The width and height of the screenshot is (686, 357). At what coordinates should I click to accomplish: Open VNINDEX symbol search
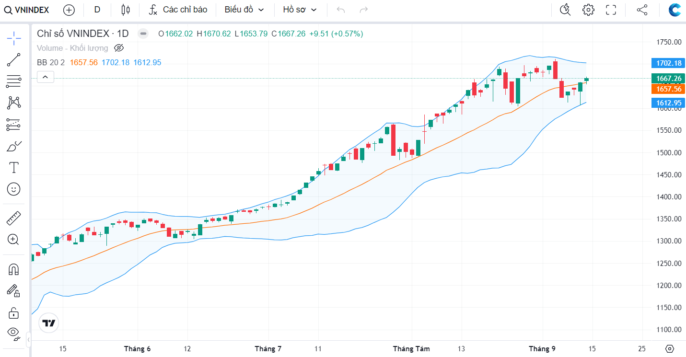coord(27,10)
